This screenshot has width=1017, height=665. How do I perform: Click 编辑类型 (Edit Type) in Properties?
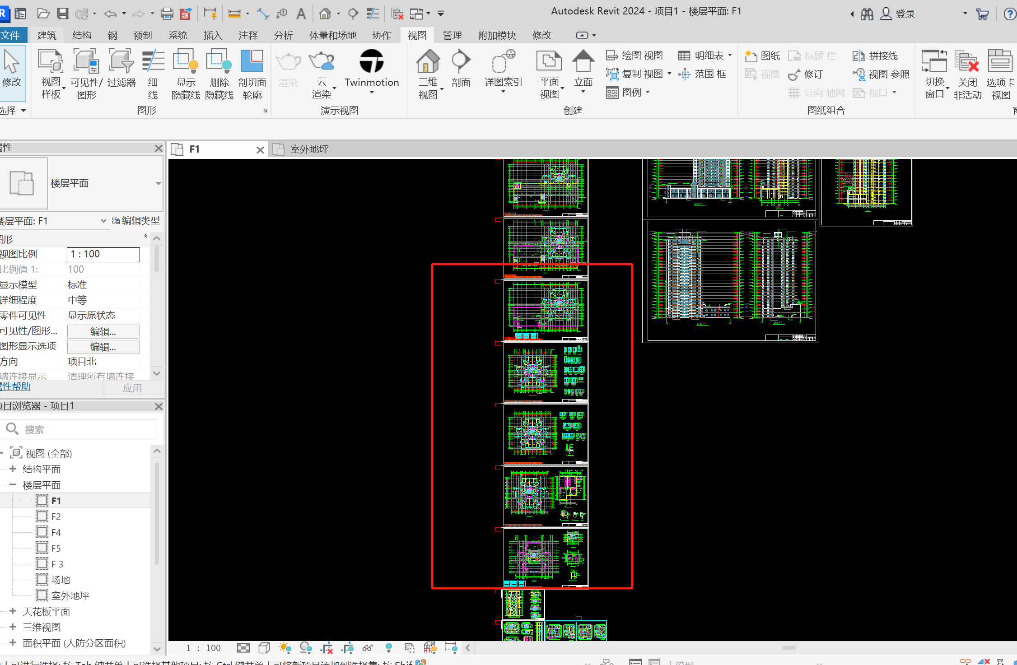point(136,221)
